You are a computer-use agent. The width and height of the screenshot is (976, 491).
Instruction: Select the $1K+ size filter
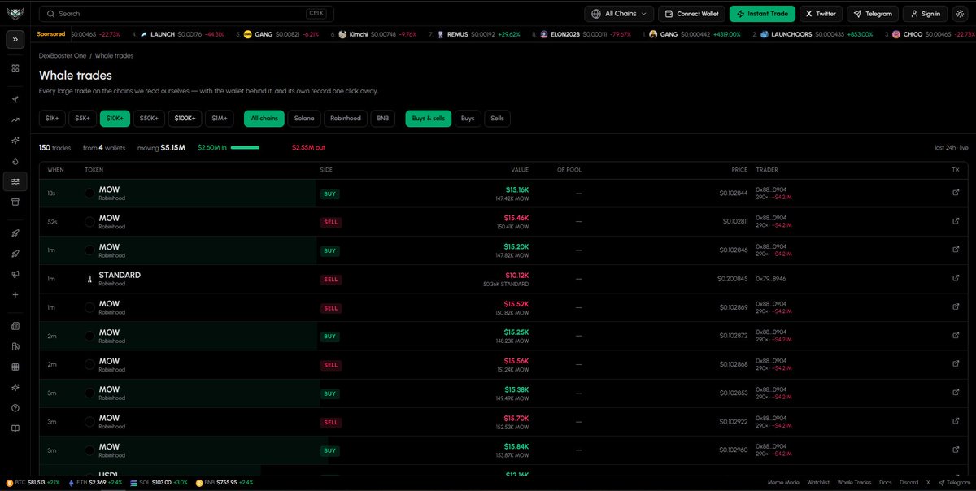52,119
